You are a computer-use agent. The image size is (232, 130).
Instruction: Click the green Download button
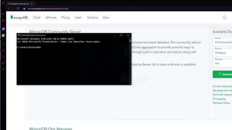click(x=222, y=74)
